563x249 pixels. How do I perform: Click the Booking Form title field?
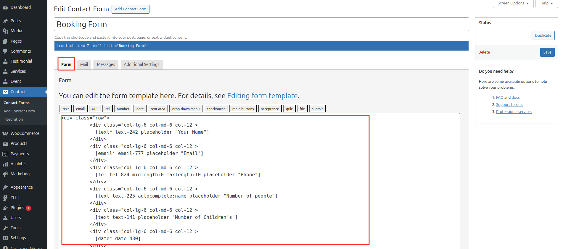click(261, 24)
